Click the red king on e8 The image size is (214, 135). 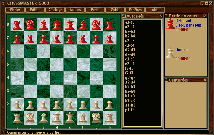70,25
